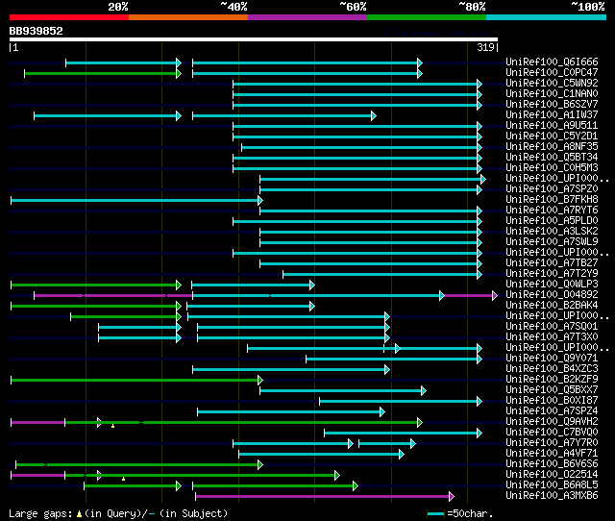Open hit UniRef100_C5WN92
This screenshot has width=615, height=521.
point(552,83)
